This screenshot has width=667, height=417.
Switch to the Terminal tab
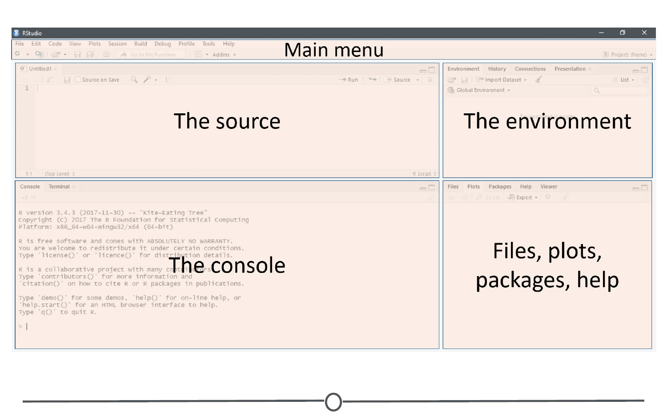click(59, 187)
